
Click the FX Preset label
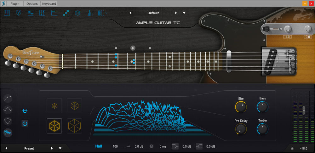29,148
